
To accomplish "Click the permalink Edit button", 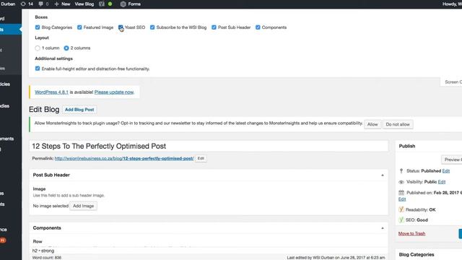I will [201, 158].
